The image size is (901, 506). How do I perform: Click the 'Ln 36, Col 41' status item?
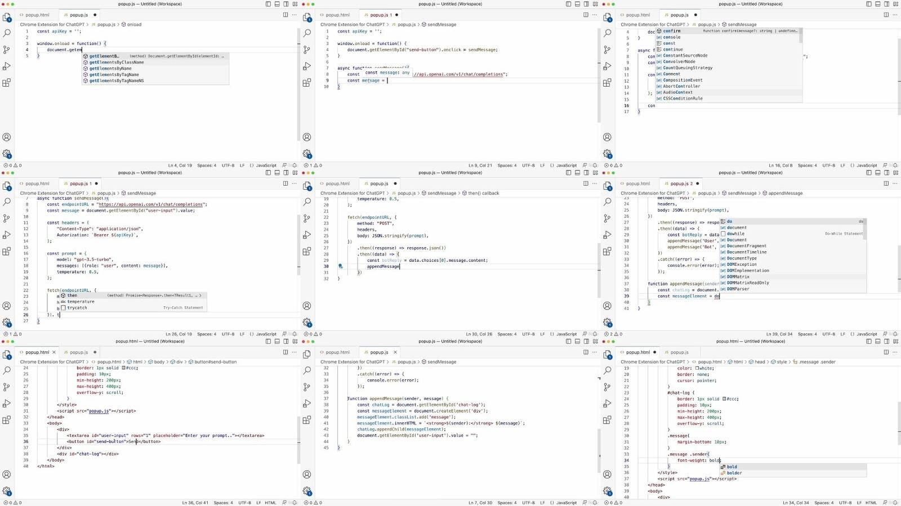195,503
